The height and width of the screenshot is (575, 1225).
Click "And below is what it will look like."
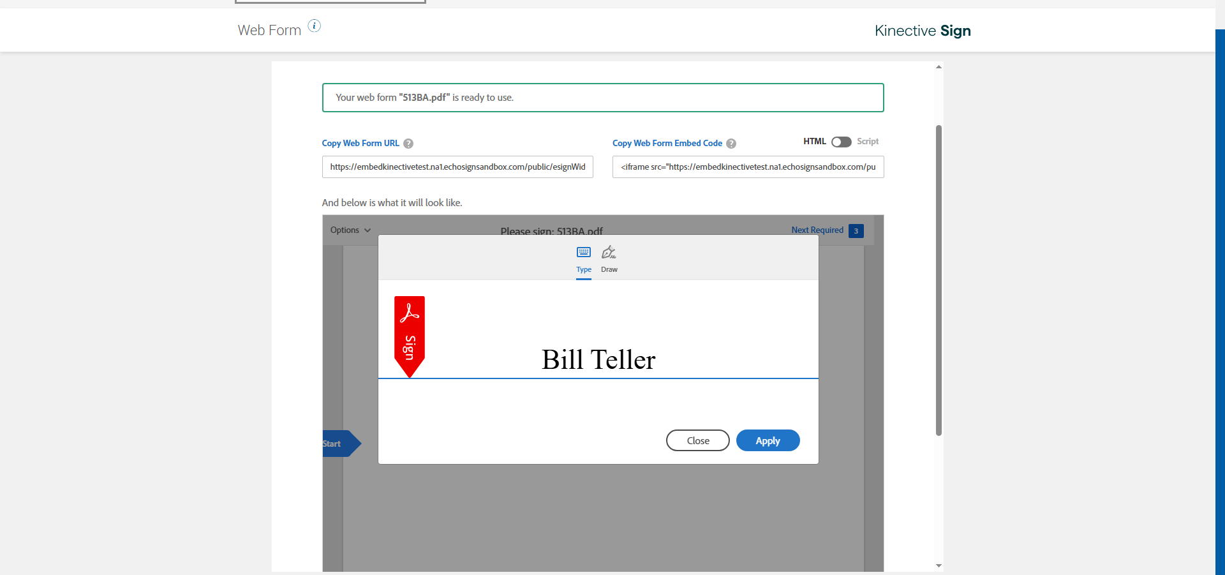tap(392, 203)
